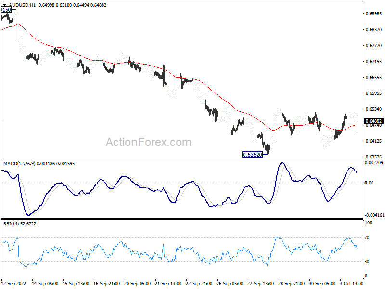The image size is (385, 289).
Task: Click the 28 Sep 21:00 time label
Action: pyautogui.click(x=292, y=284)
